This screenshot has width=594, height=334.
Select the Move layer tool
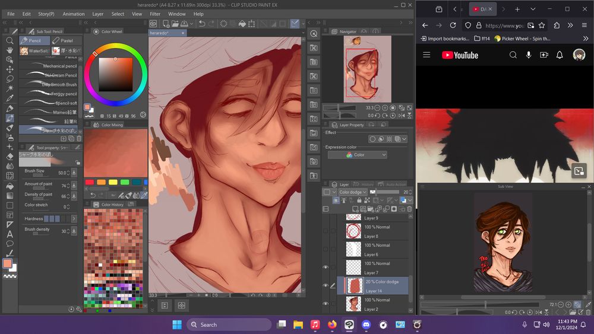pos(10,69)
